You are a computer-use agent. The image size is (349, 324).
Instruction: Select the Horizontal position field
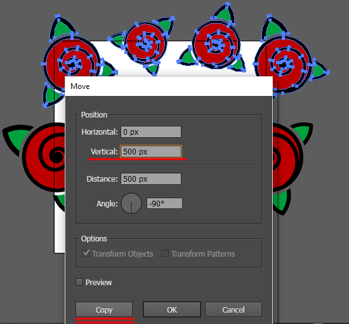(151, 132)
